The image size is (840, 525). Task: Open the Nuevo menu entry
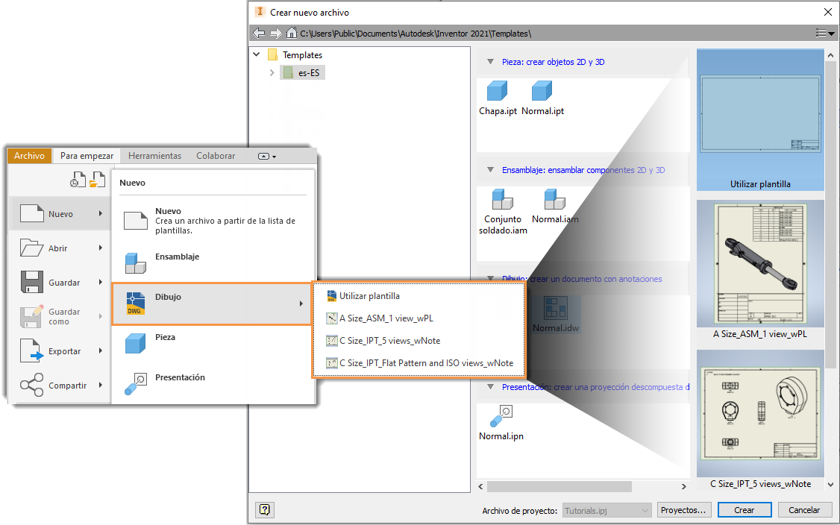(60, 214)
